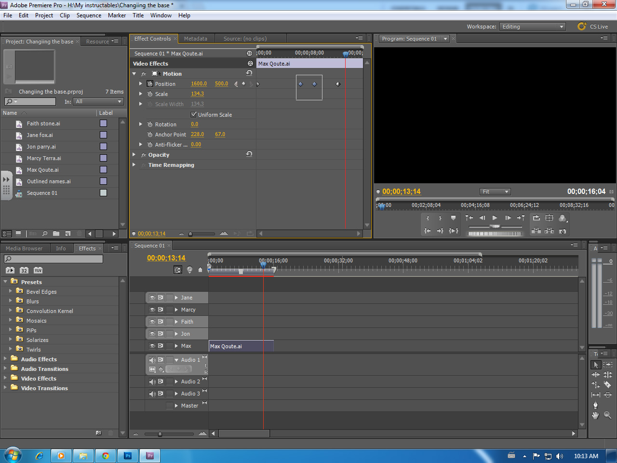Click Set In Point in Program monitor
The image size is (617, 463).
point(428,218)
